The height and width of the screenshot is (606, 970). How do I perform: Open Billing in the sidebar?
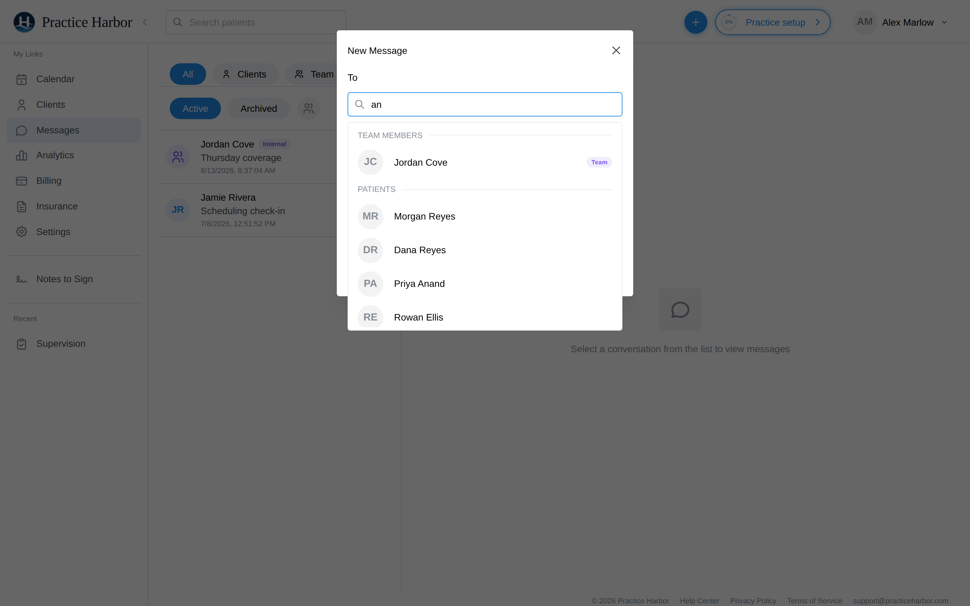pos(74,181)
